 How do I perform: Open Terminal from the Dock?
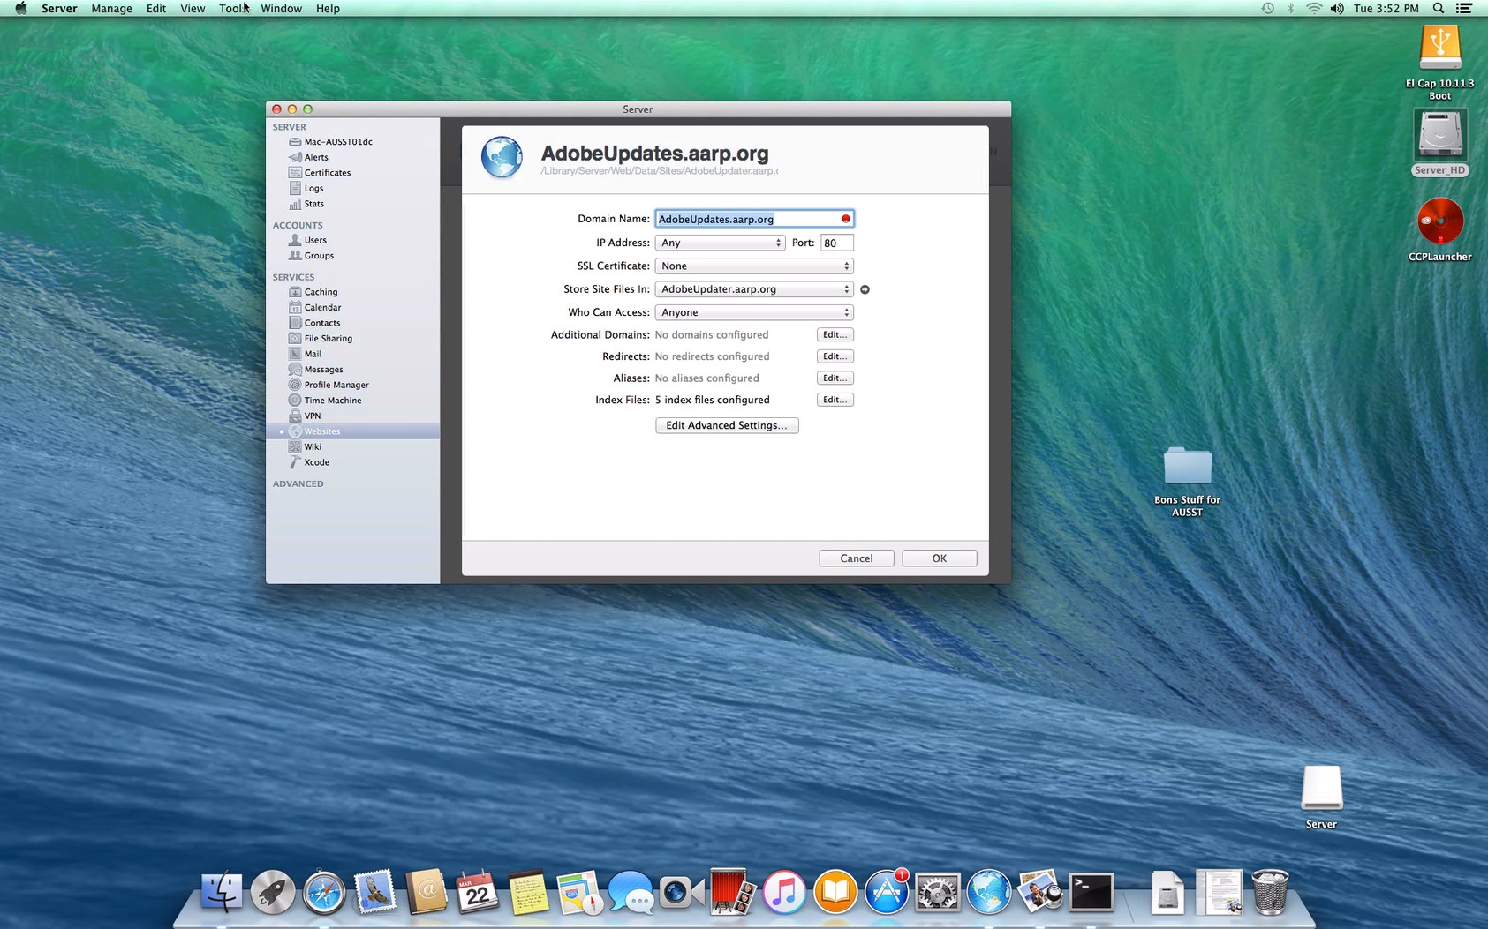point(1091,892)
